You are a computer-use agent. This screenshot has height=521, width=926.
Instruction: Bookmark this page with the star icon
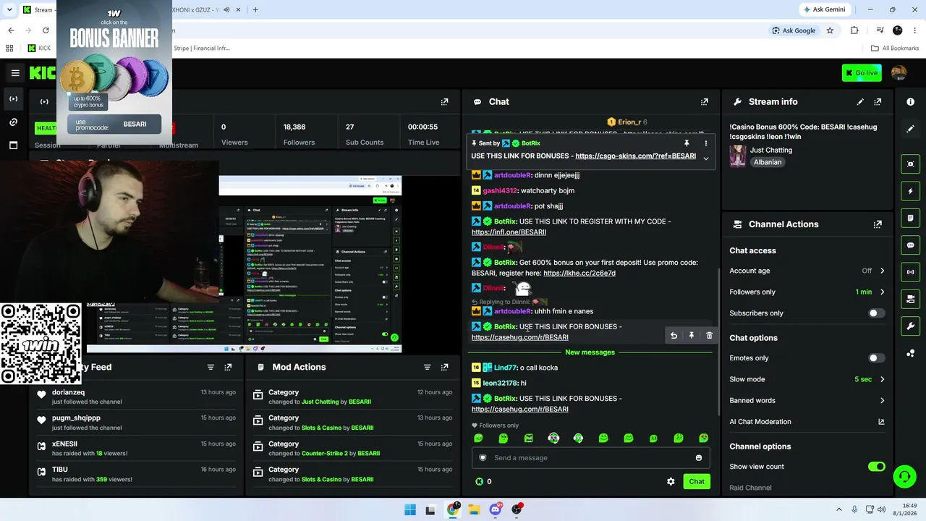[x=830, y=30]
